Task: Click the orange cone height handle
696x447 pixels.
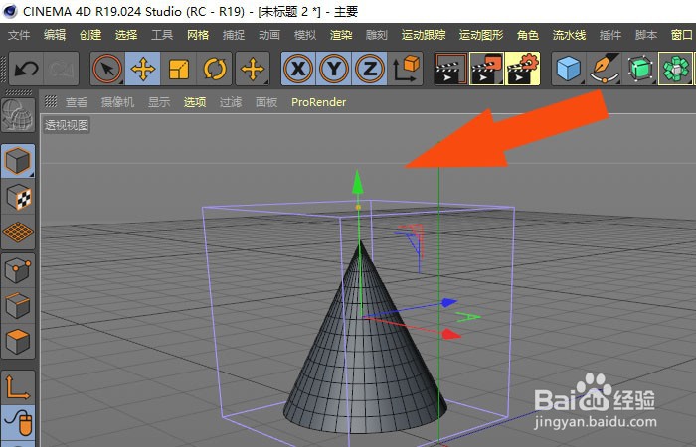Action: [358, 207]
